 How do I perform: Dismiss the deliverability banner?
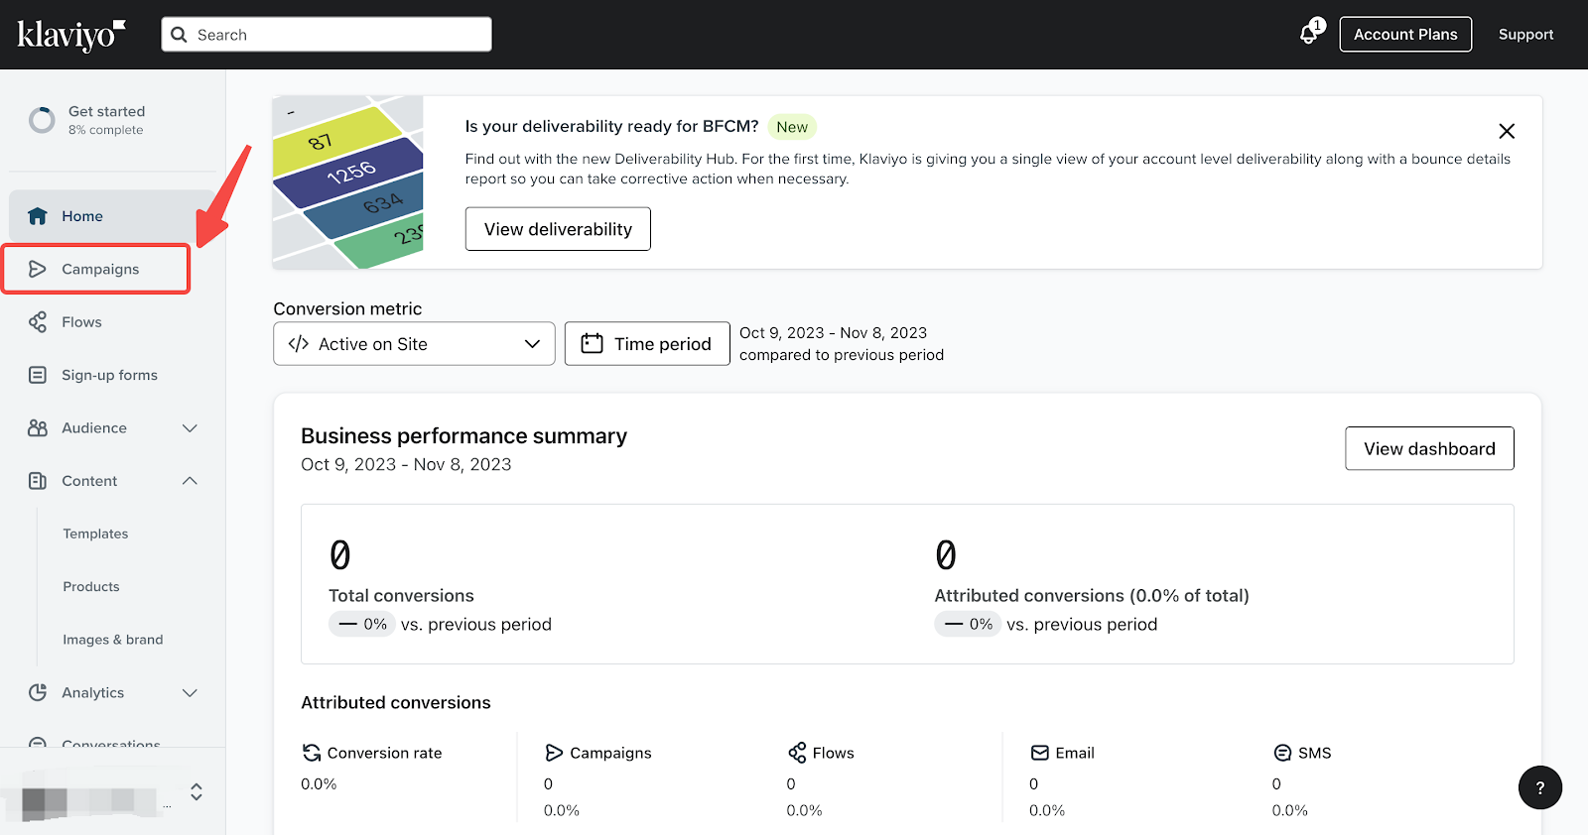[x=1506, y=131]
